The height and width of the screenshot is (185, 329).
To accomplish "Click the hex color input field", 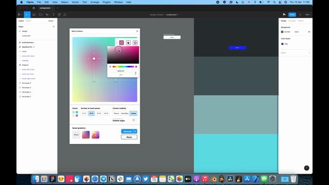I will 121,71.
